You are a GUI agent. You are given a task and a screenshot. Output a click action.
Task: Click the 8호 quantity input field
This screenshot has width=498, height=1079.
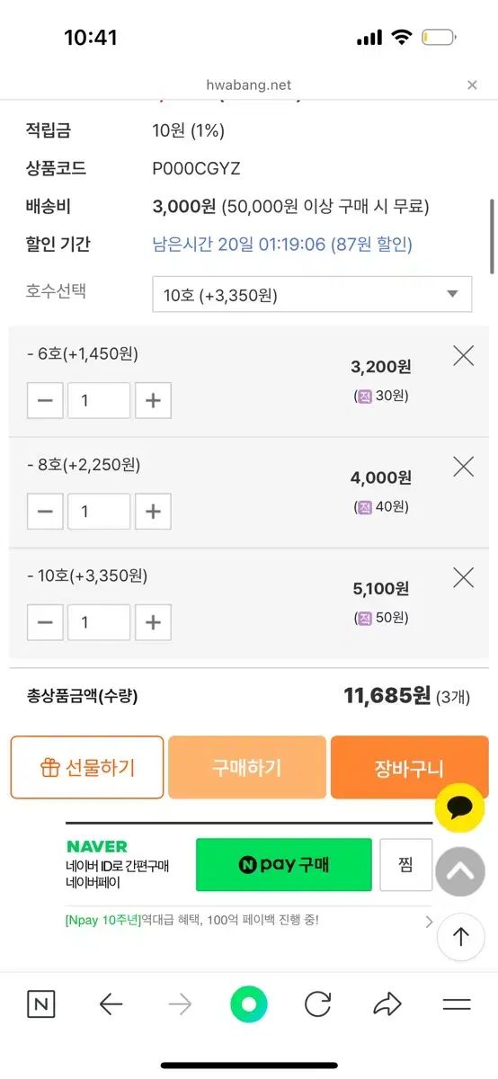pyautogui.click(x=99, y=512)
